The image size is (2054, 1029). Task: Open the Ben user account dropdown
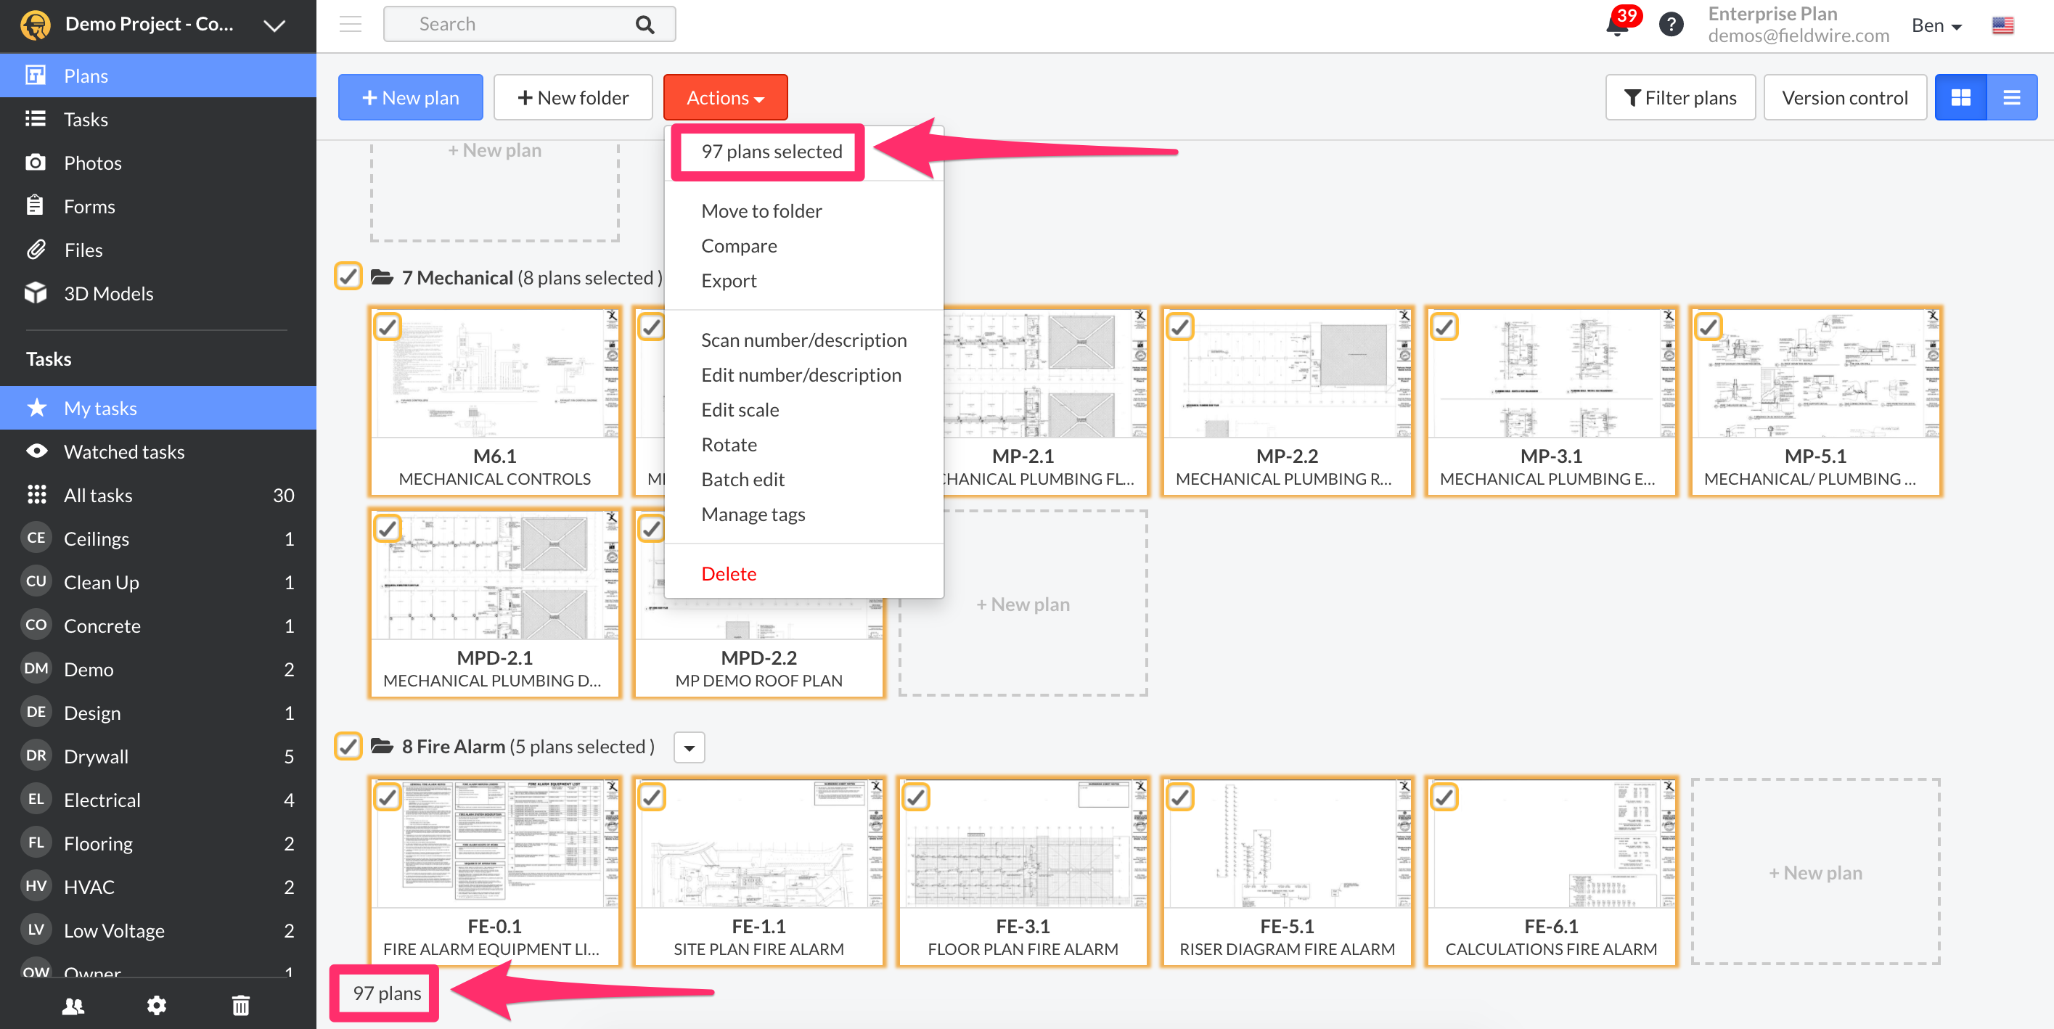pos(1936,25)
